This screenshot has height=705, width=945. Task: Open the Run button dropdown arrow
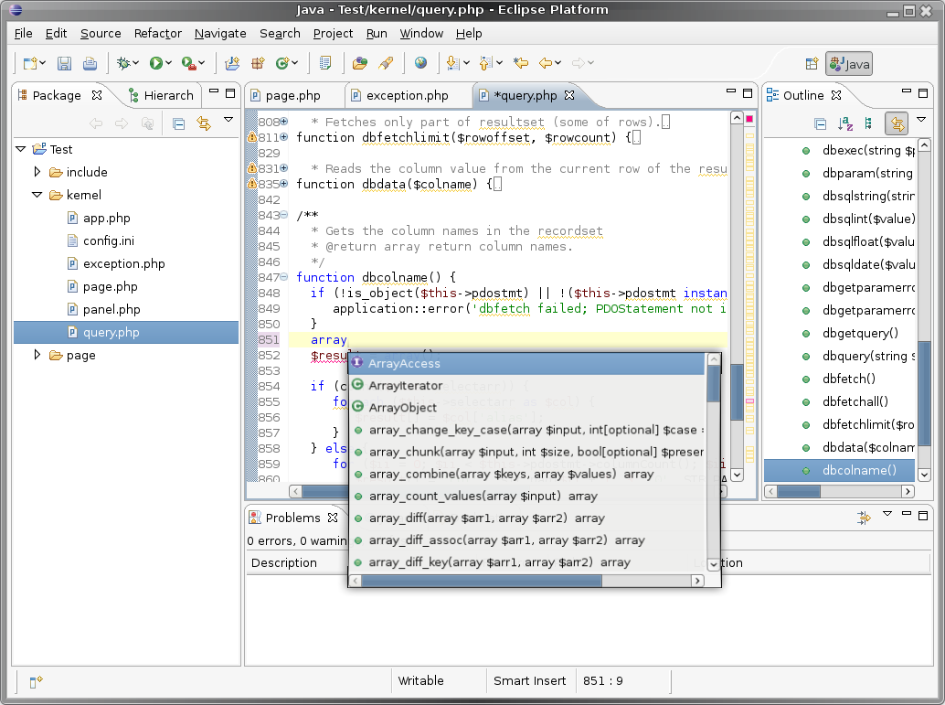pyautogui.click(x=169, y=63)
